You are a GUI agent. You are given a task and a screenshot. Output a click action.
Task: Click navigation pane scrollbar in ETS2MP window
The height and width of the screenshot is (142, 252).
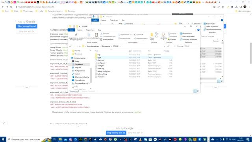(x=91, y=75)
